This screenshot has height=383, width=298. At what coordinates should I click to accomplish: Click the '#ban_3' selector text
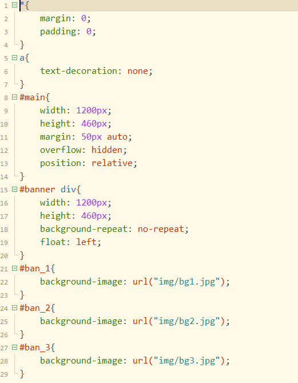tap(35, 348)
